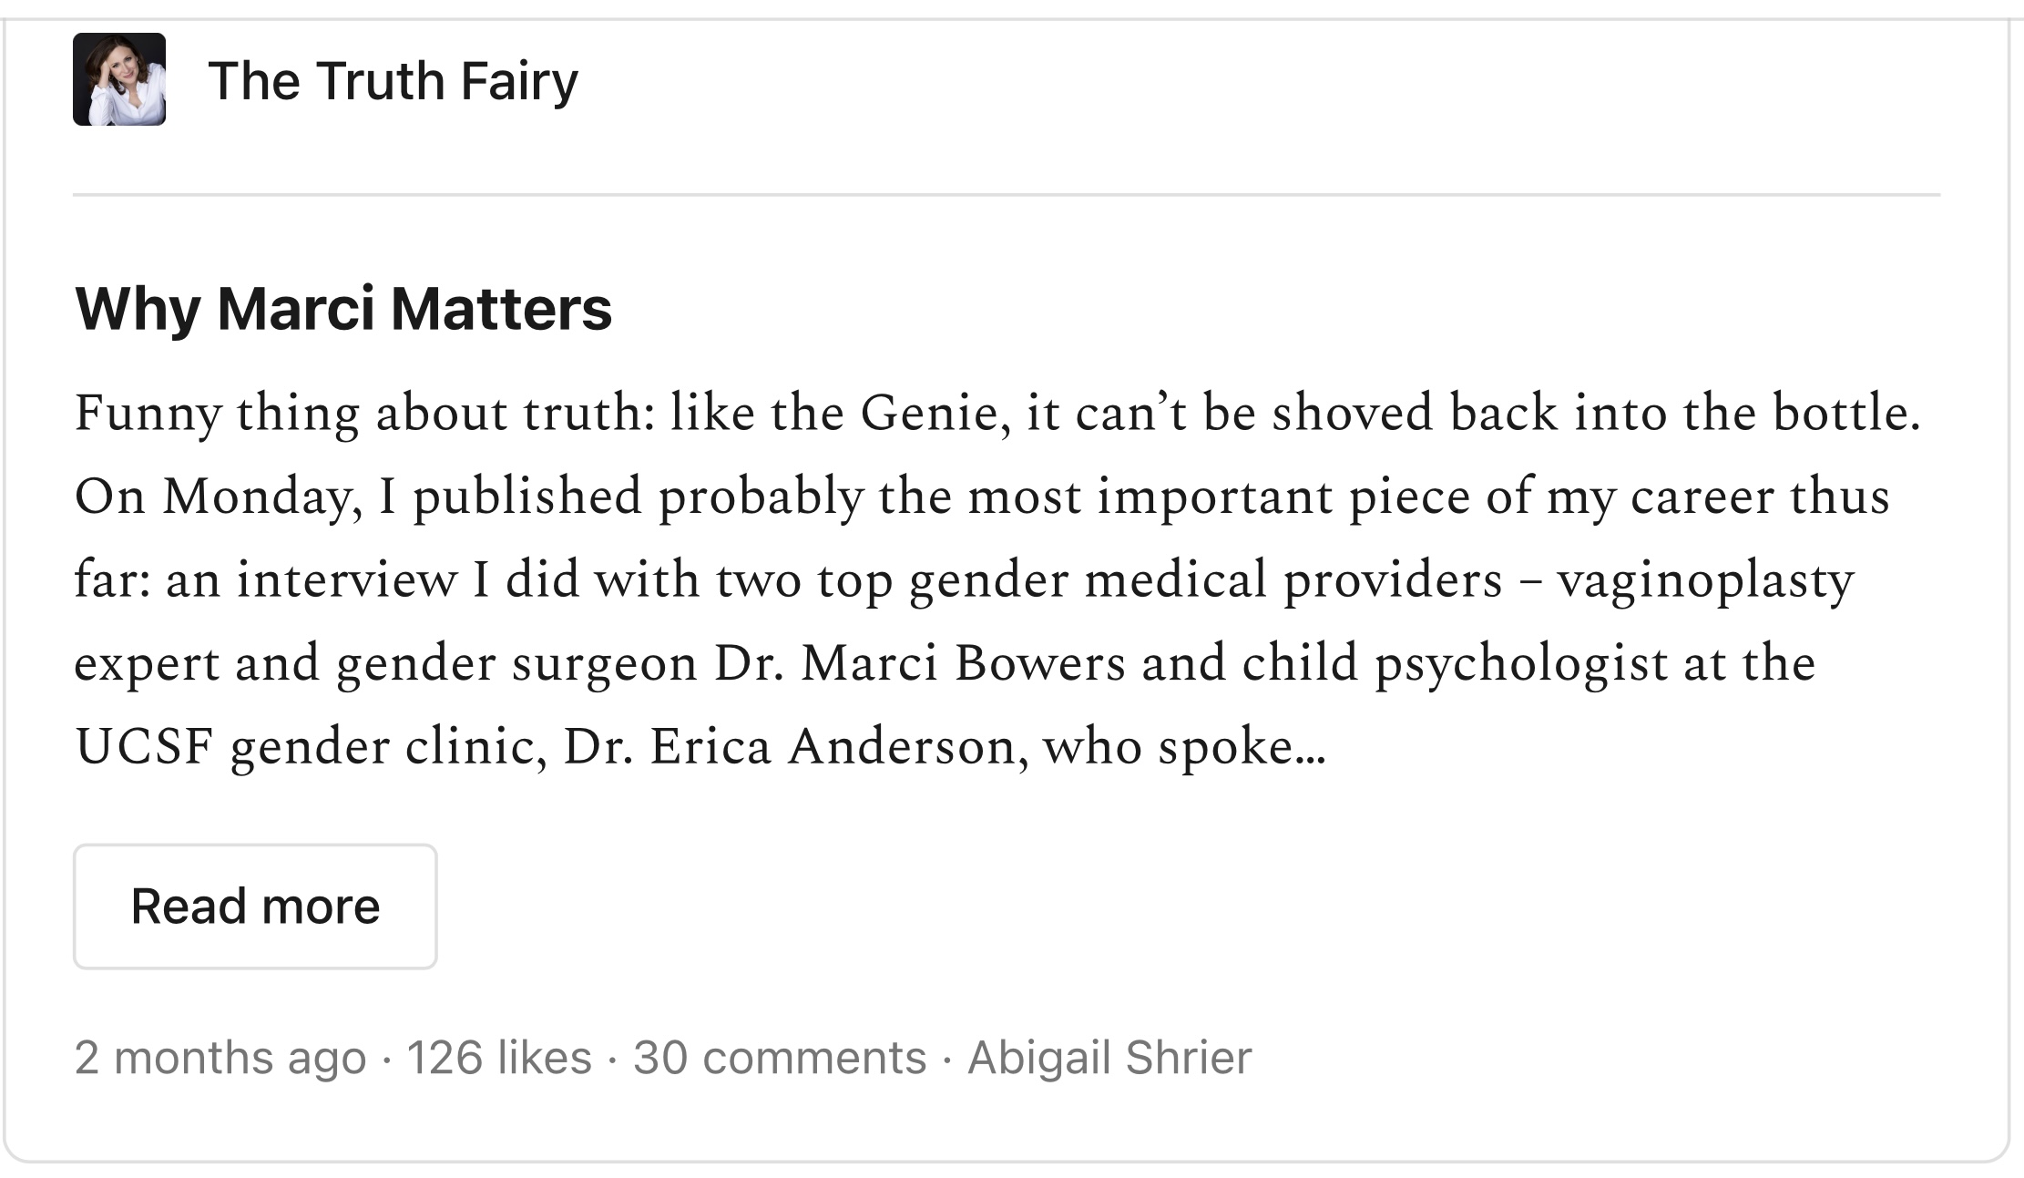Click author name Abigail Shrier
Viewport: 2024px width, 1178px height.
click(x=1109, y=1057)
